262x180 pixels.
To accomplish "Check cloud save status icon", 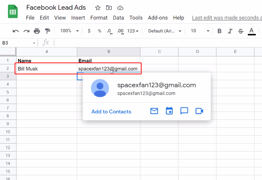I will [120, 8].
